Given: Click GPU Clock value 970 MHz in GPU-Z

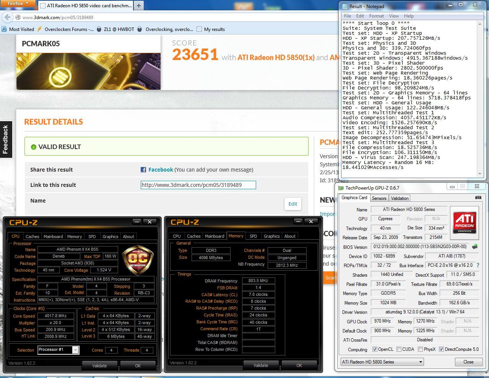Looking at the screenshot, I should 382,321.
